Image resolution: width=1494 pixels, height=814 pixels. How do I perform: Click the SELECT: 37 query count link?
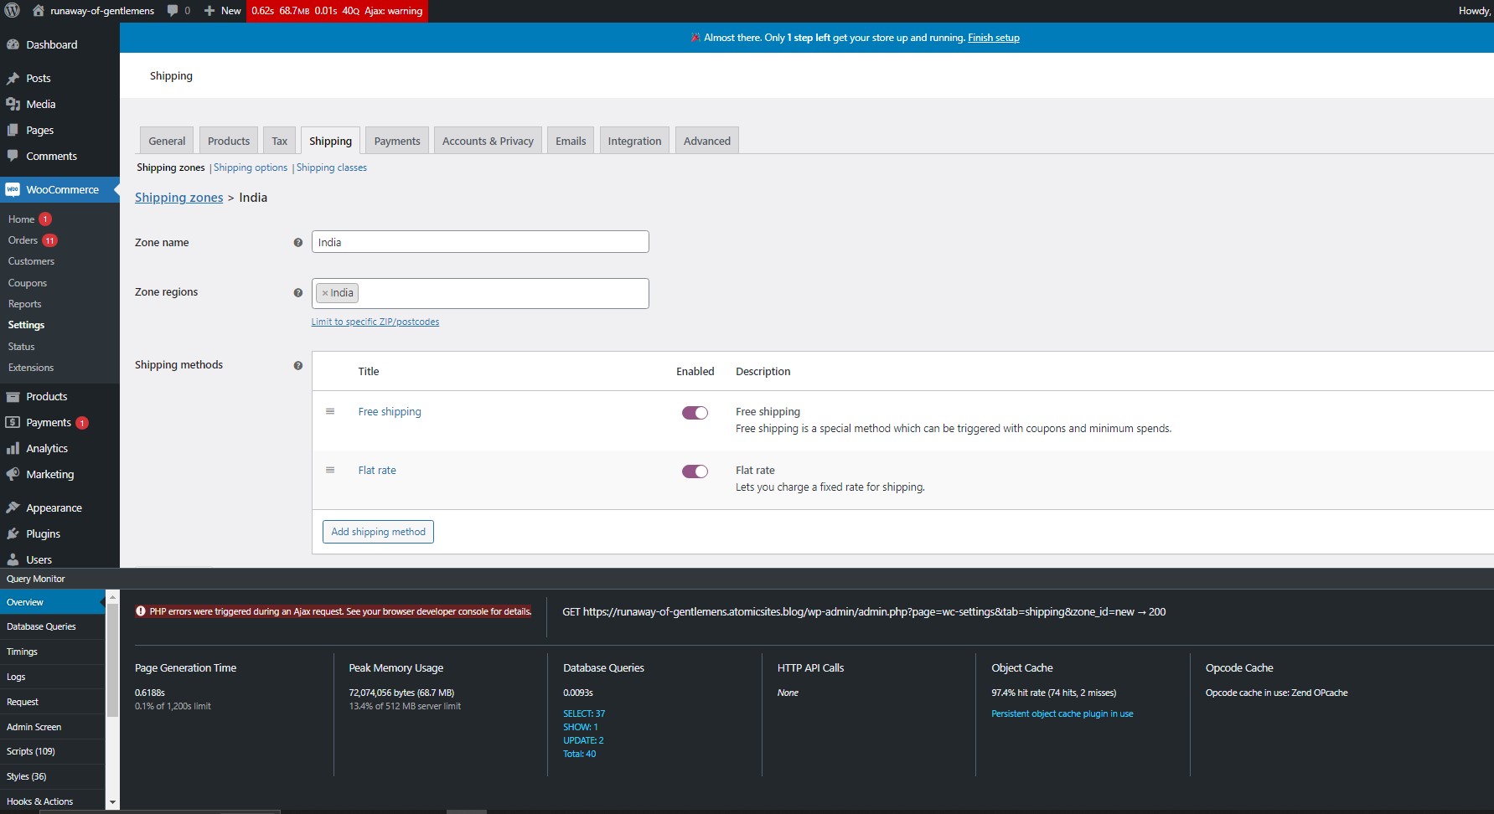pyautogui.click(x=584, y=714)
